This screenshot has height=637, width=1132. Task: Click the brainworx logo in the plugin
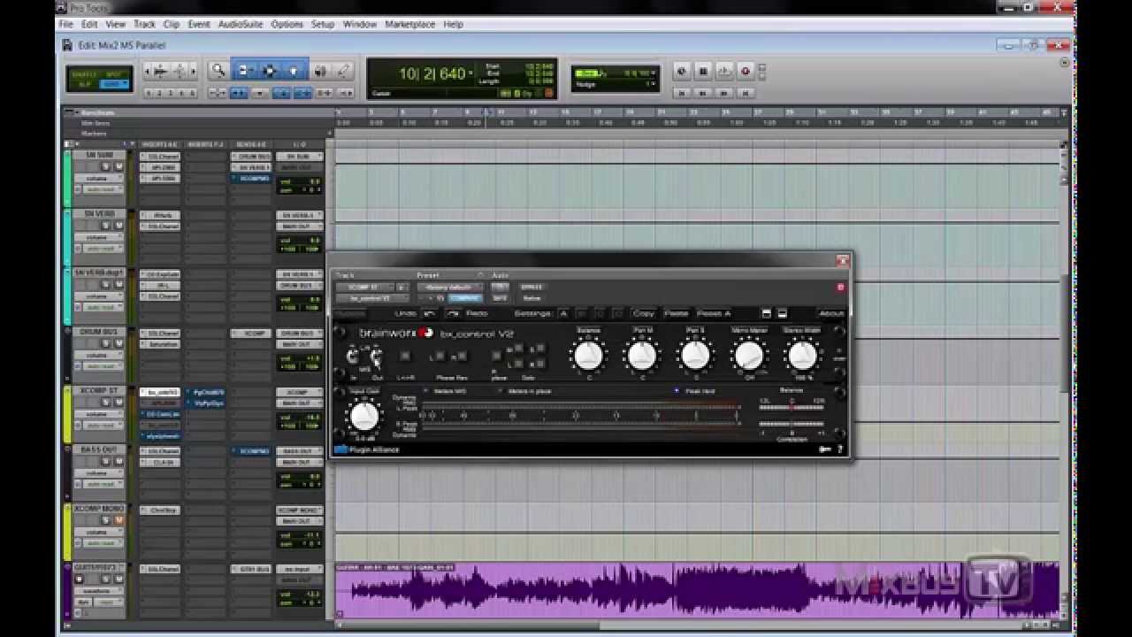pyautogui.click(x=396, y=333)
